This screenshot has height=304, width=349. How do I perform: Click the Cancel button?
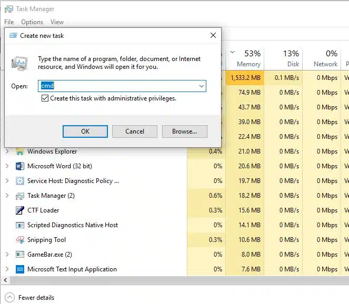135,131
